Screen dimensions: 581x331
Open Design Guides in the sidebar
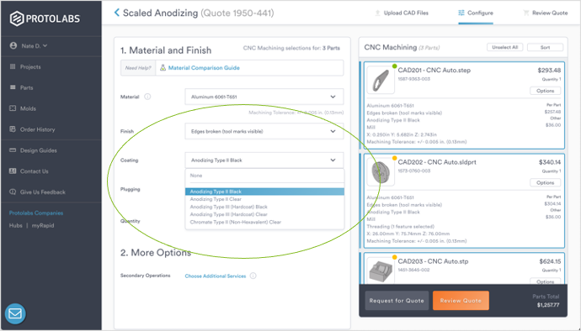[39, 150]
